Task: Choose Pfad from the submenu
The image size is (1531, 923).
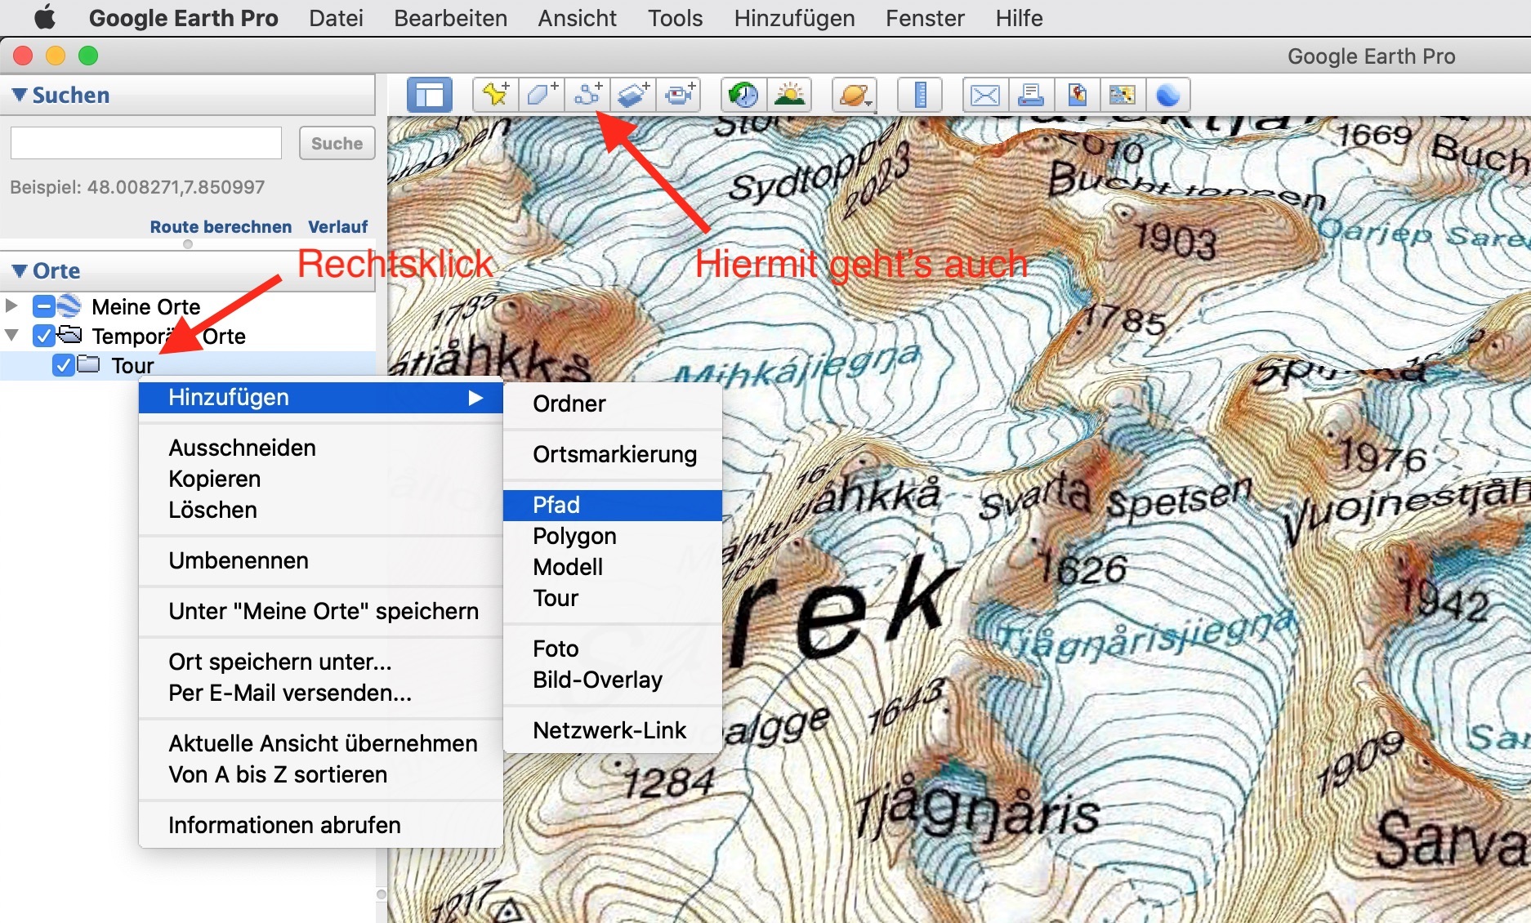Action: (556, 505)
